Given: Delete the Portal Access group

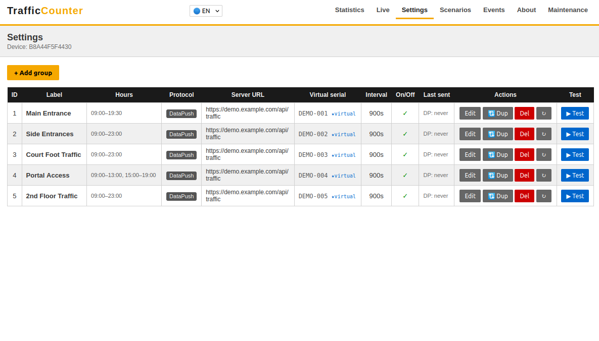Looking at the screenshot, I should click(524, 176).
